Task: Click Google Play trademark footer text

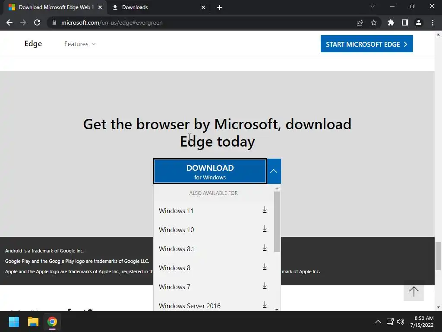Action: point(77,261)
